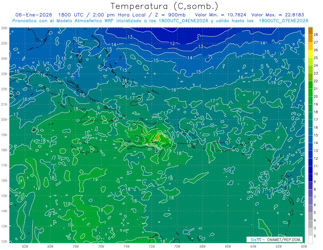The height and width of the screenshot is (250, 323).
Task: Click the "66W" longitude axis label
Action: [228, 246]
